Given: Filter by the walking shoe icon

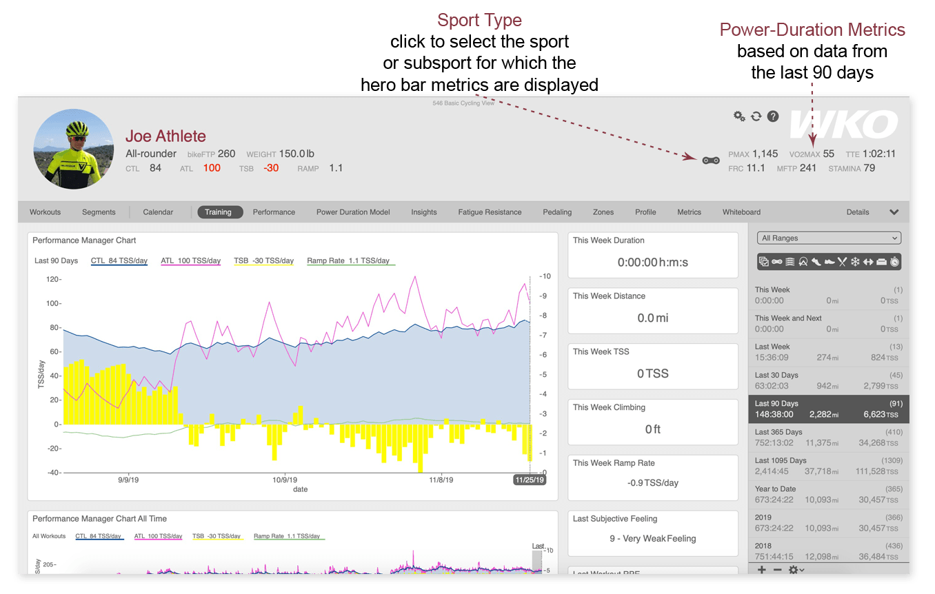Looking at the screenshot, I should pyautogui.click(x=829, y=262).
